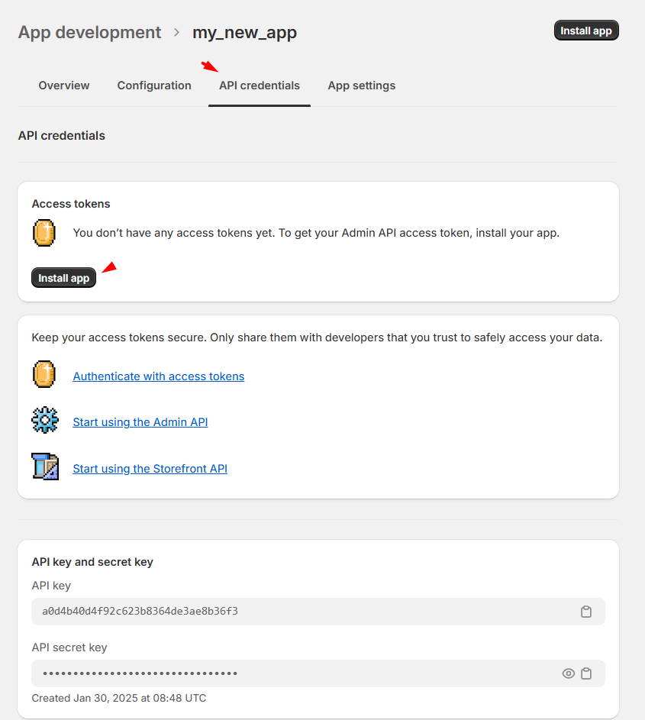Click the coin icon in Access tokens

(44, 233)
